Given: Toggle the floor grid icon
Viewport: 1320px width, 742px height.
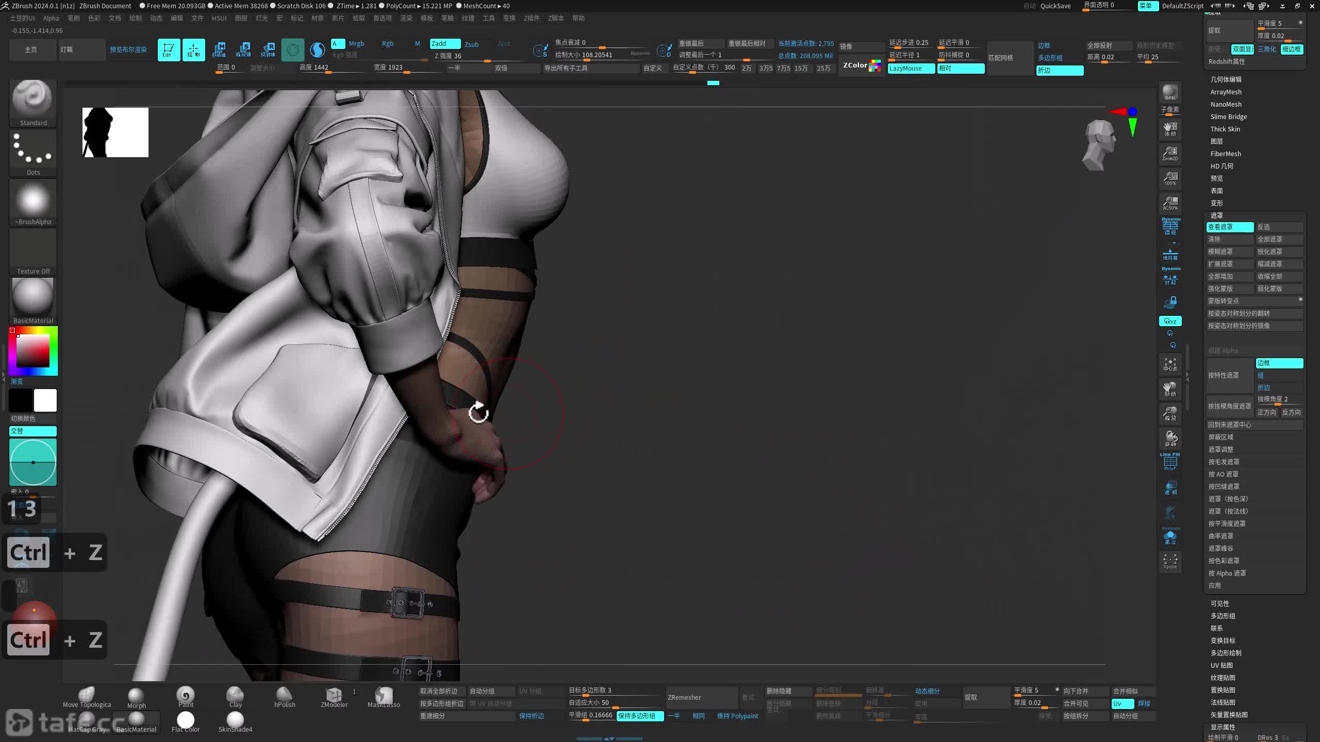Looking at the screenshot, I should click(1170, 253).
